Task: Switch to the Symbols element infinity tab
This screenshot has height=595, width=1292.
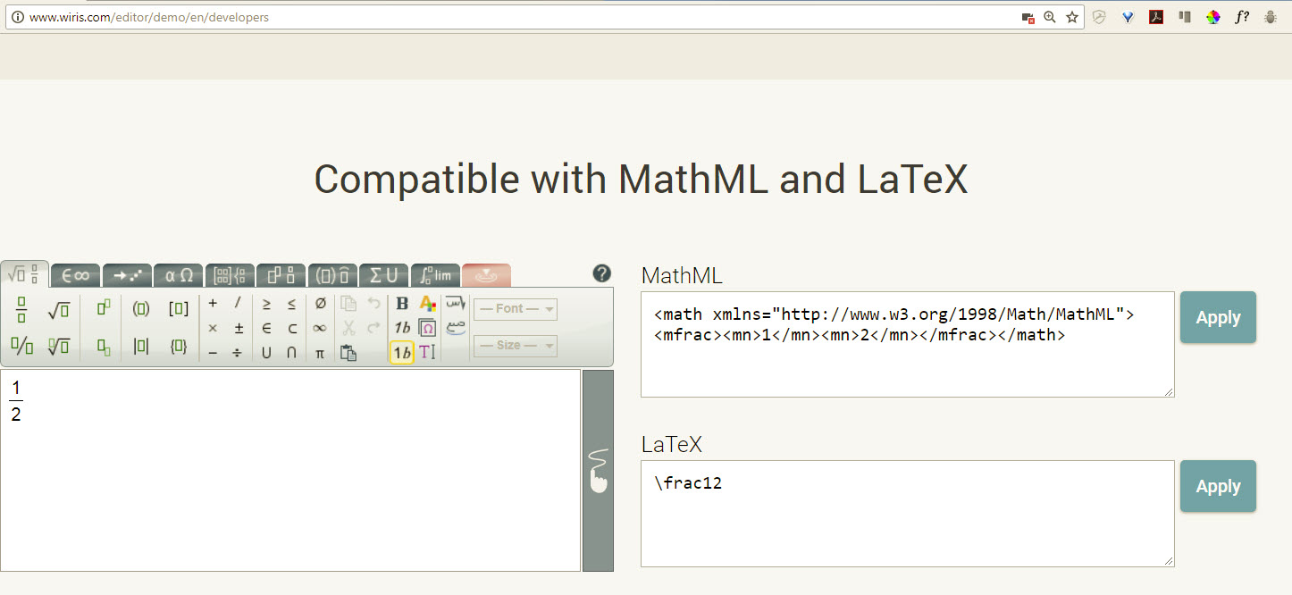Action: [75, 275]
